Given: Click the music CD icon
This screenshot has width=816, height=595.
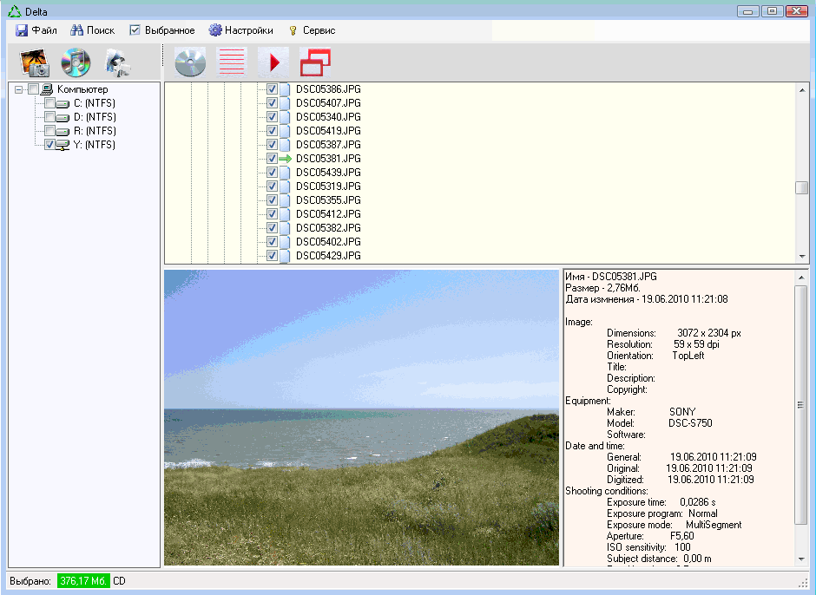Looking at the screenshot, I should [x=76, y=62].
